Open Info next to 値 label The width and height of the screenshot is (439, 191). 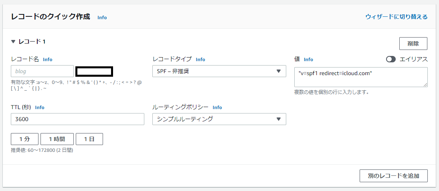click(309, 60)
